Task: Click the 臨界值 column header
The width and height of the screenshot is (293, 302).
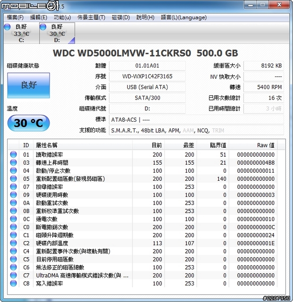Action: (213, 145)
